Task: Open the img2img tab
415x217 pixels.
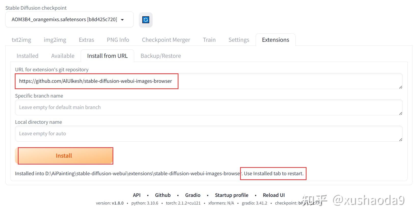Action: pos(55,40)
